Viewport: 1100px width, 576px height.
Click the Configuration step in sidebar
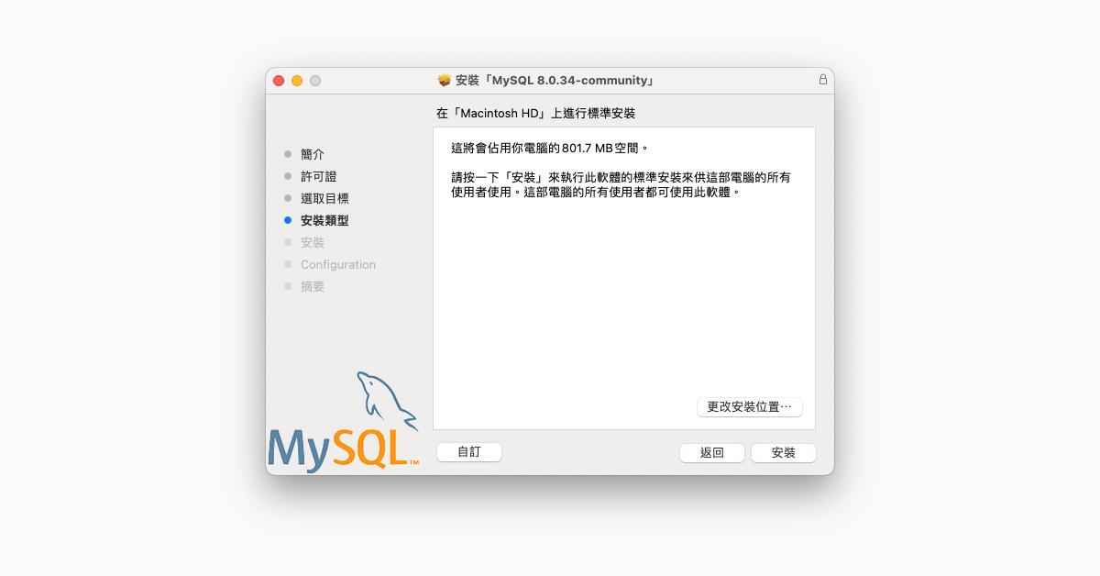click(338, 264)
